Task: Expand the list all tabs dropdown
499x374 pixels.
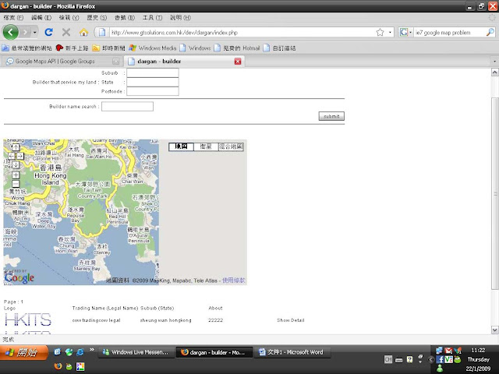Action: click(x=494, y=61)
